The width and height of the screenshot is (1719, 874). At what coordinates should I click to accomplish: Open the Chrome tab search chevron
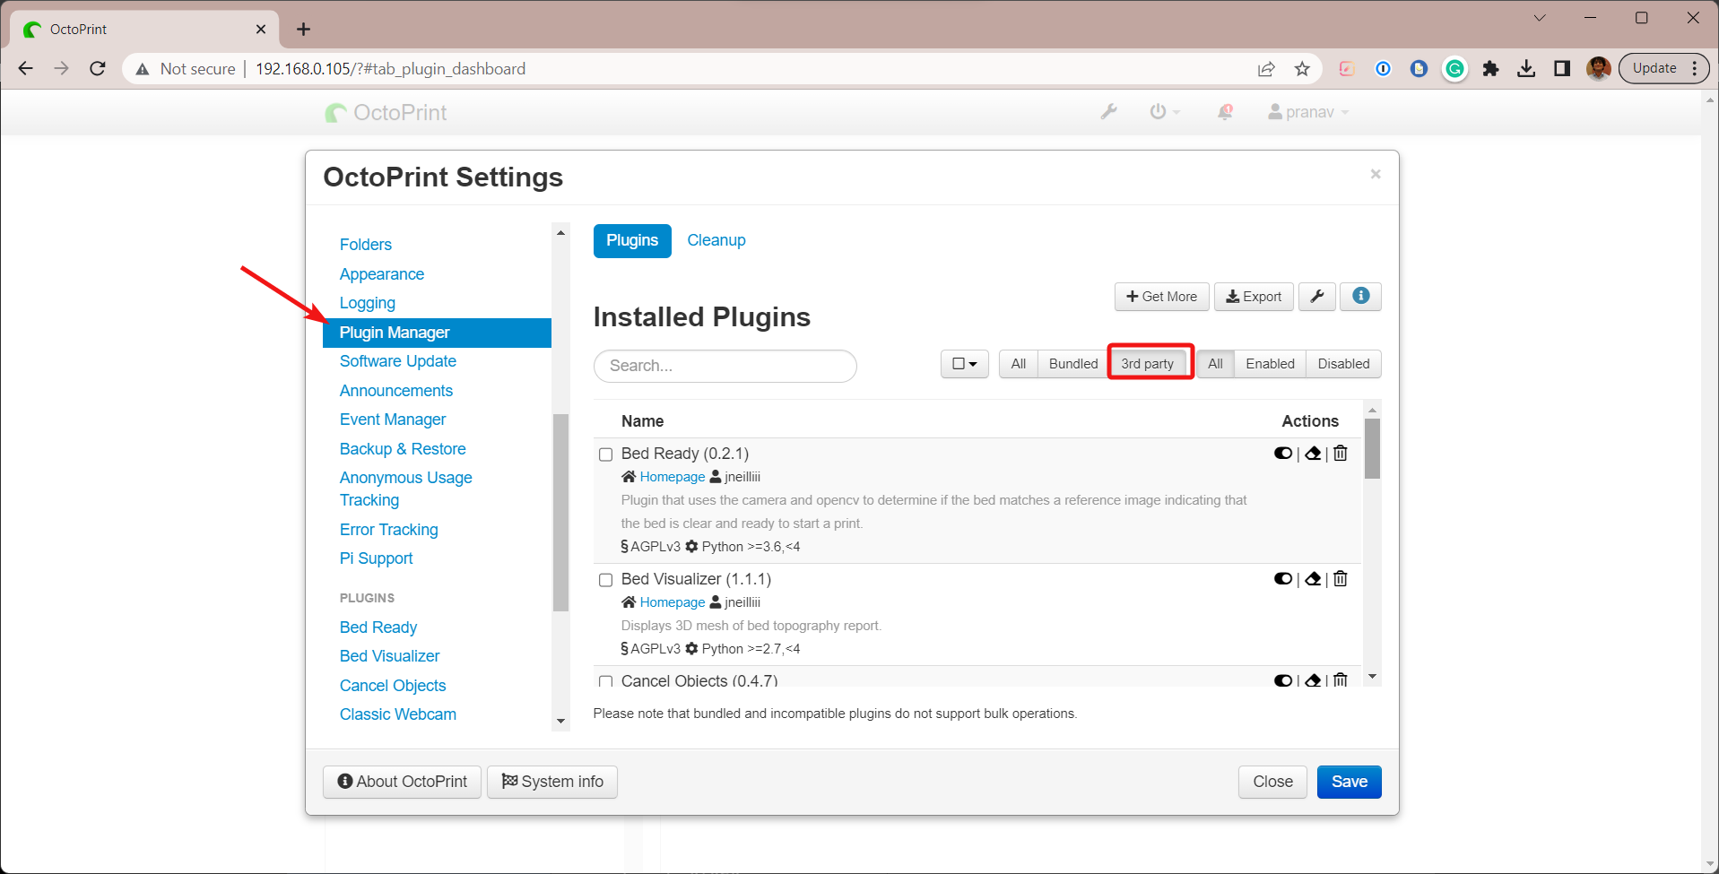[1540, 18]
